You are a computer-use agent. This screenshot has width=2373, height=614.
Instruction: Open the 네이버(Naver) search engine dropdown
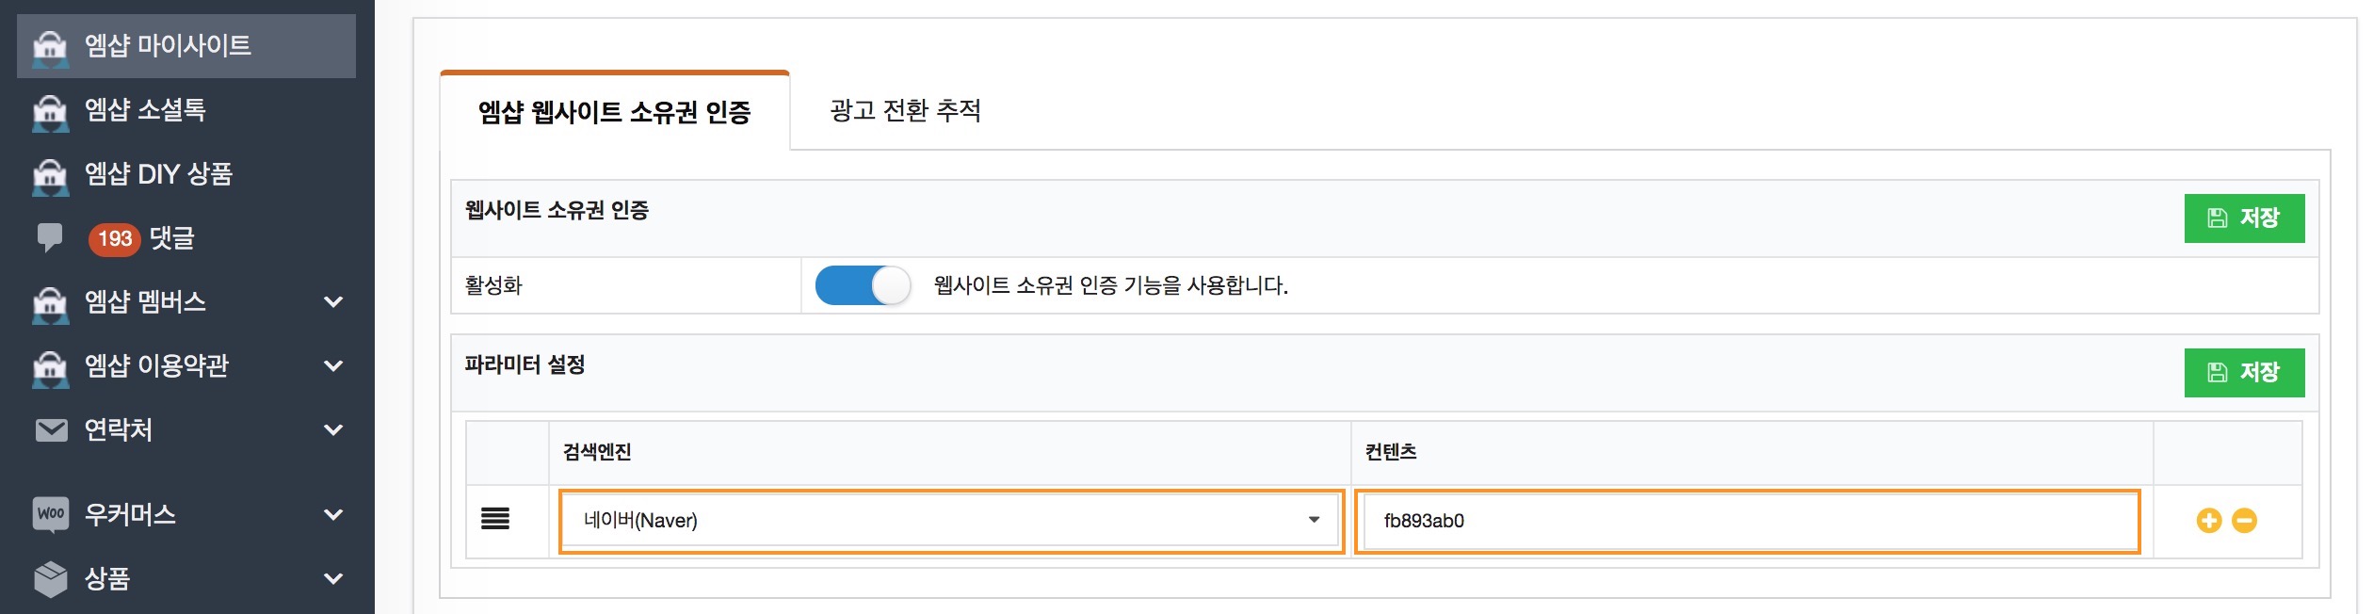[950, 521]
